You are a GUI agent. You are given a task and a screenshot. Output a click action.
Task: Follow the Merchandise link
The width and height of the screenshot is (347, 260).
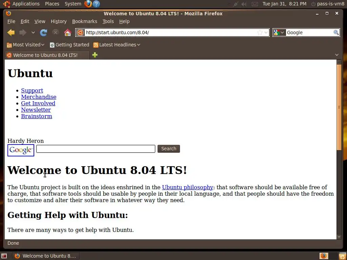coord(39,97)
